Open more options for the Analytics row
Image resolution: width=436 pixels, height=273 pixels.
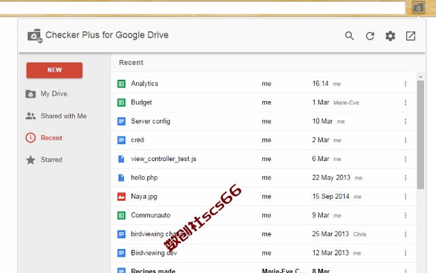(x=405, y=83)
